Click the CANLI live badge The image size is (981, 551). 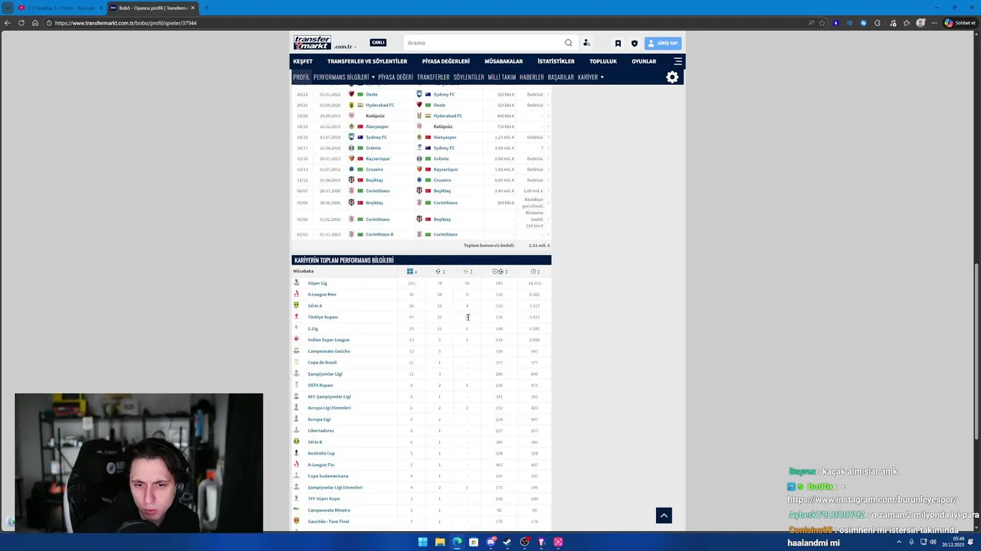click(378, 43)
